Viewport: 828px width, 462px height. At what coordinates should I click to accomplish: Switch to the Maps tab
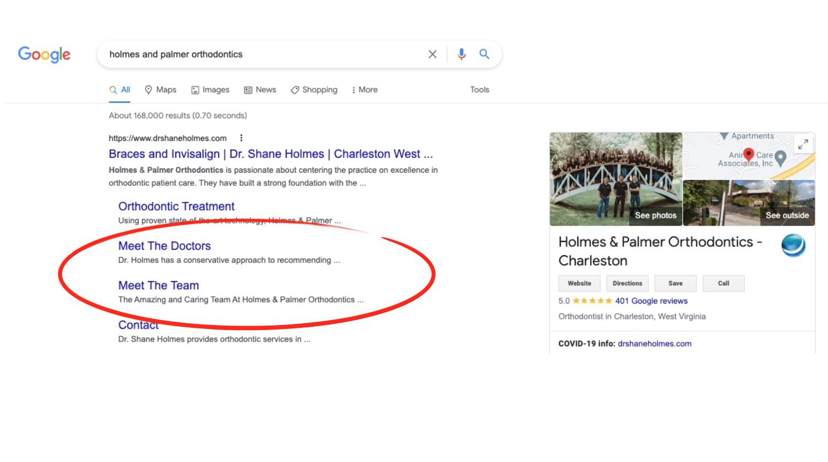pos(160,90)
